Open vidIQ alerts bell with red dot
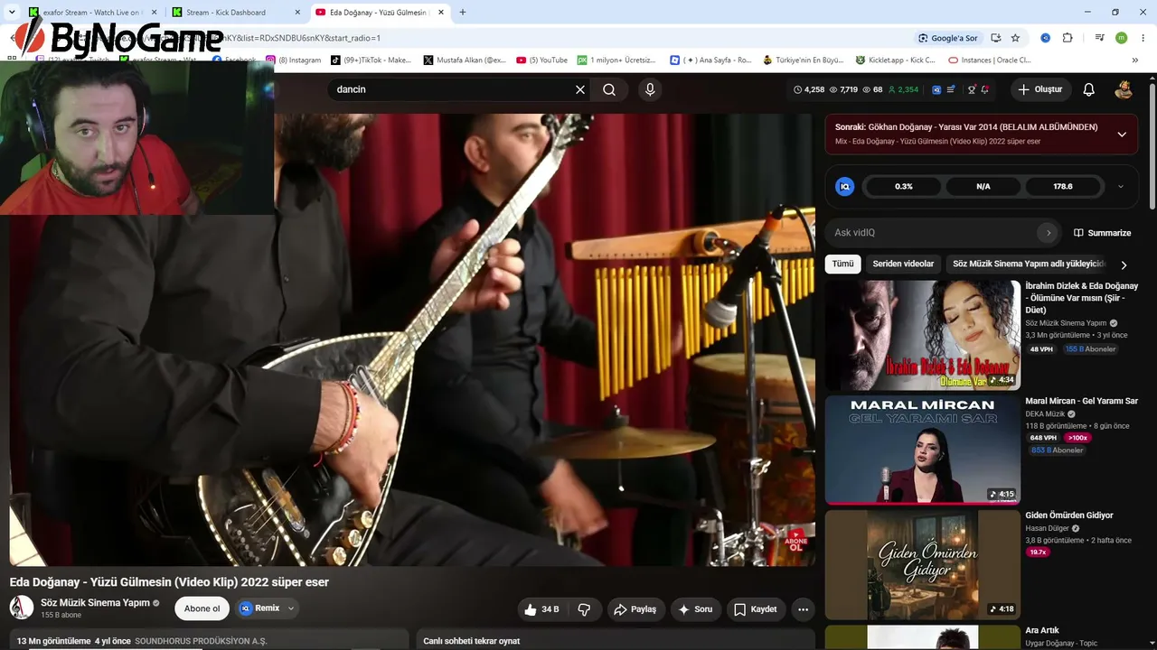This screenshot has height=650, width=1157. click(984, 89)
